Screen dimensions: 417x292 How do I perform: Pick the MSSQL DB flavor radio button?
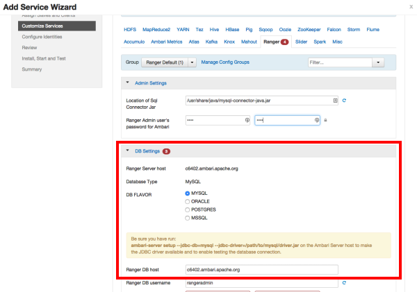(x=188, y=218)
